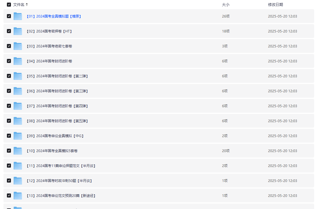Click folder icon for 【03】2024年国考绝密七套卷
This screenshot has width=317, height=209.
(x=18, y=46)
